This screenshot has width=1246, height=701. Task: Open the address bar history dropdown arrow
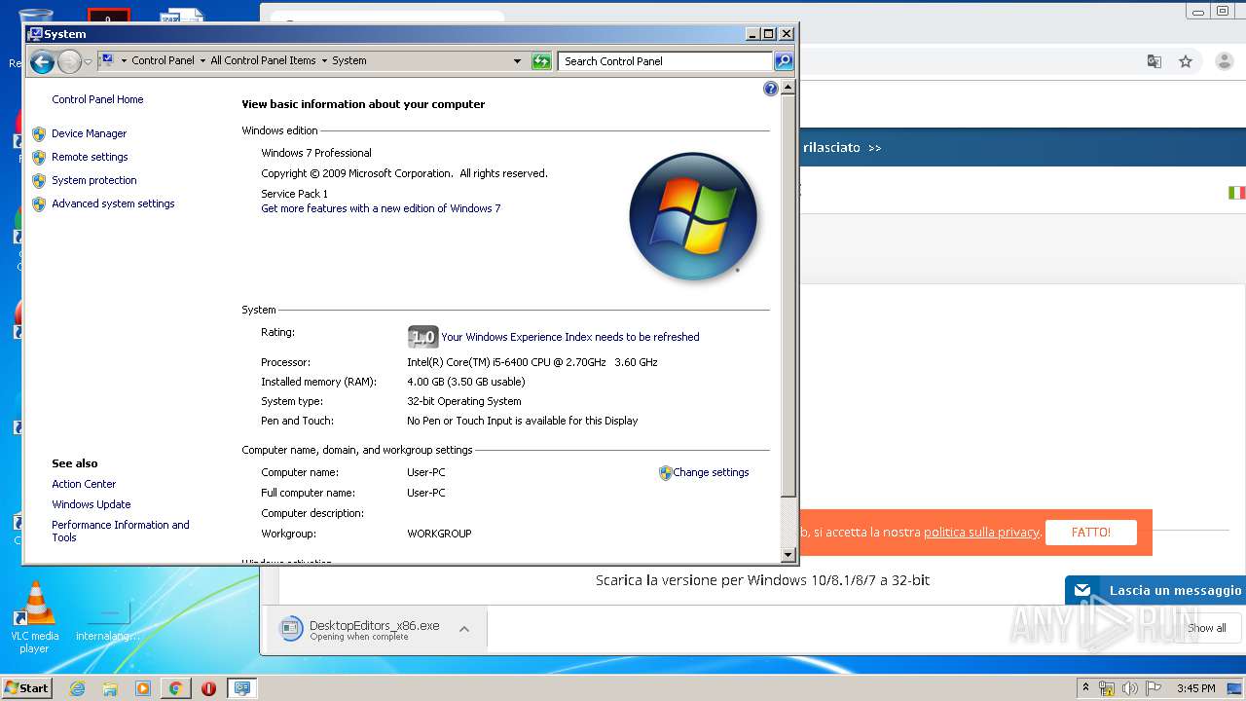coord(518,61)
